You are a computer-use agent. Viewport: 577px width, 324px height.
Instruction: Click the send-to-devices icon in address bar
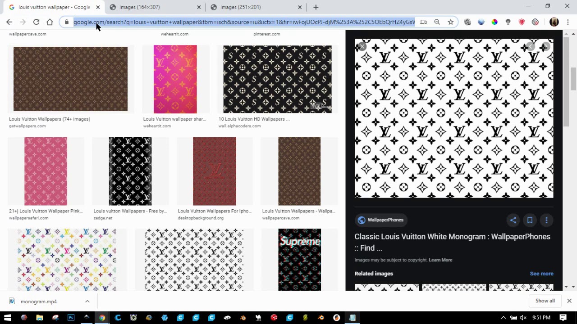(x=423, y=22)
